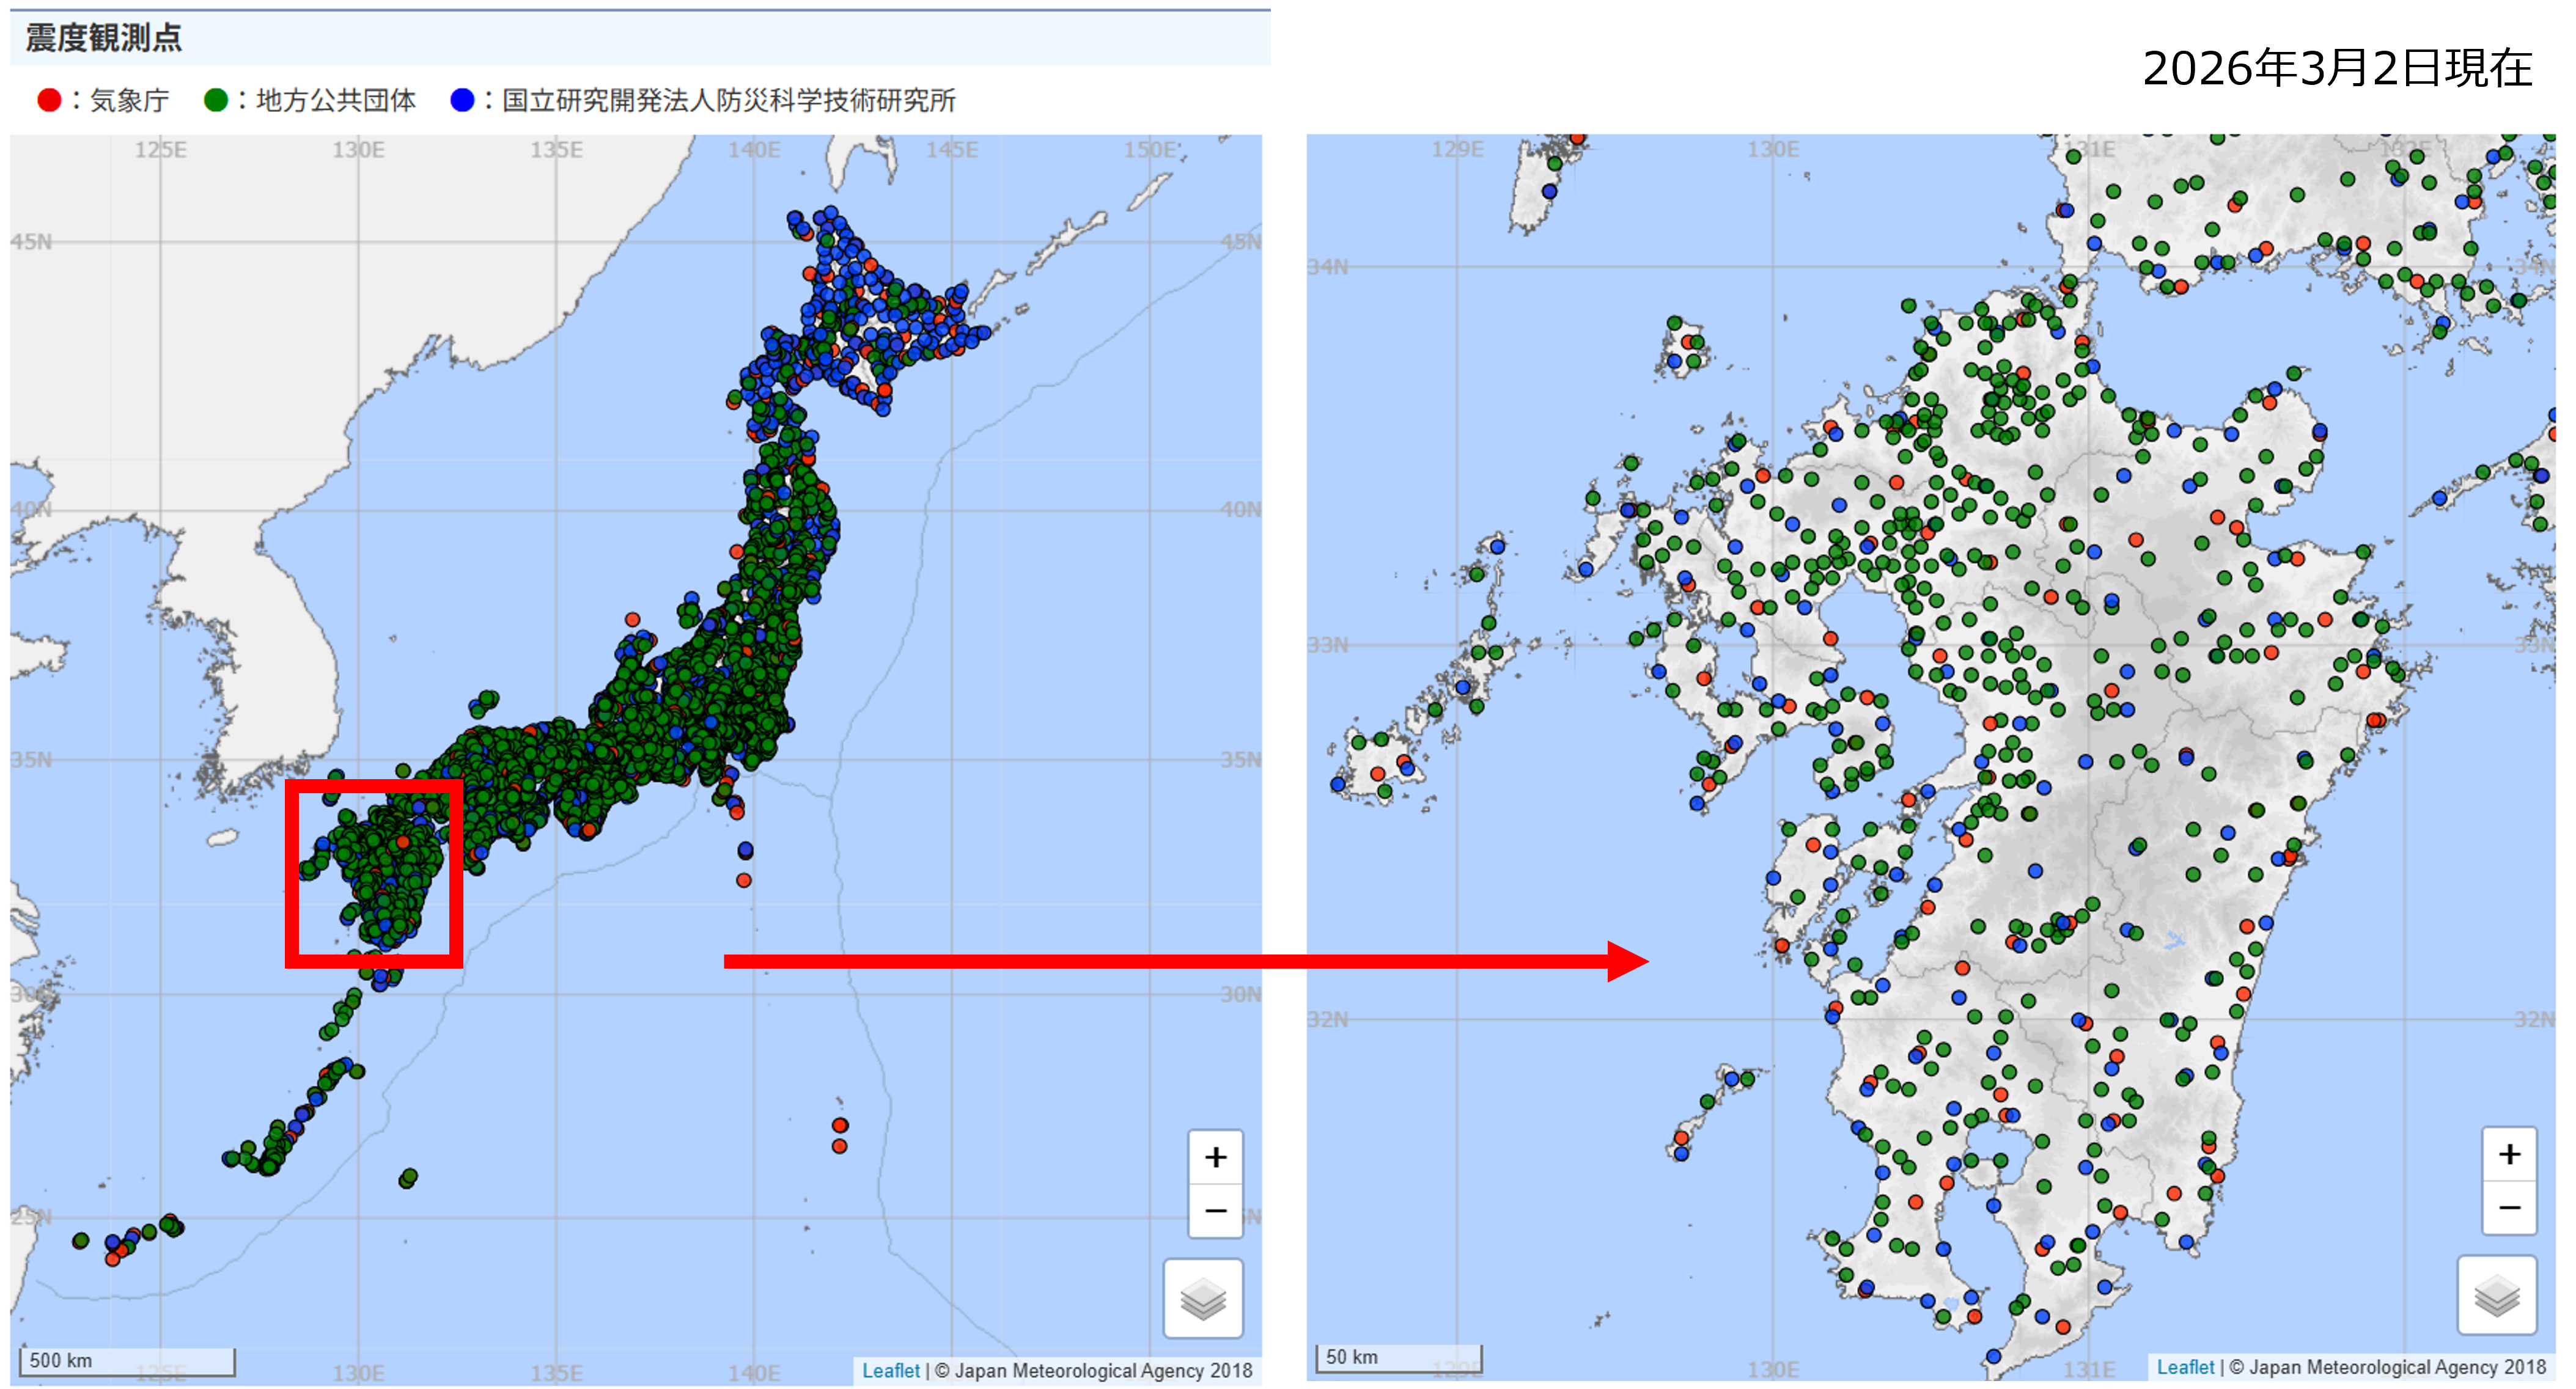Open layers control on the Kyushu map
Screen dimensions: 2576x1389
2497,1295
